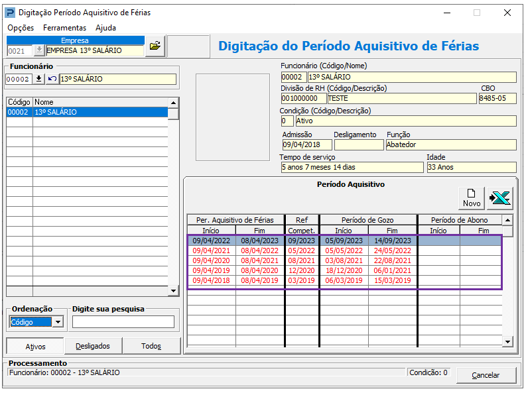Click the Novo new period button
This screenshot has width=526, height=393.
pyautogui.click(x=472, y=197)
